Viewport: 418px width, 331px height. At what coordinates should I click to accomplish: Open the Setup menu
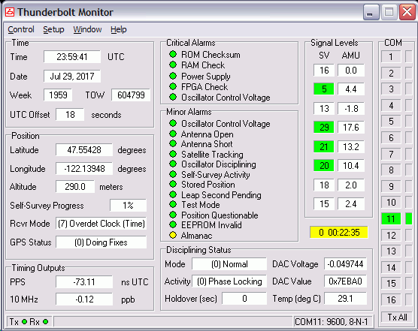(53, 29)
